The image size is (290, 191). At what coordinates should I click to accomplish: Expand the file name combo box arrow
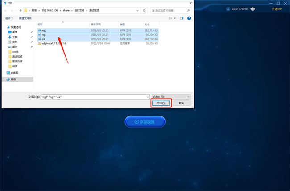point(148,97)
